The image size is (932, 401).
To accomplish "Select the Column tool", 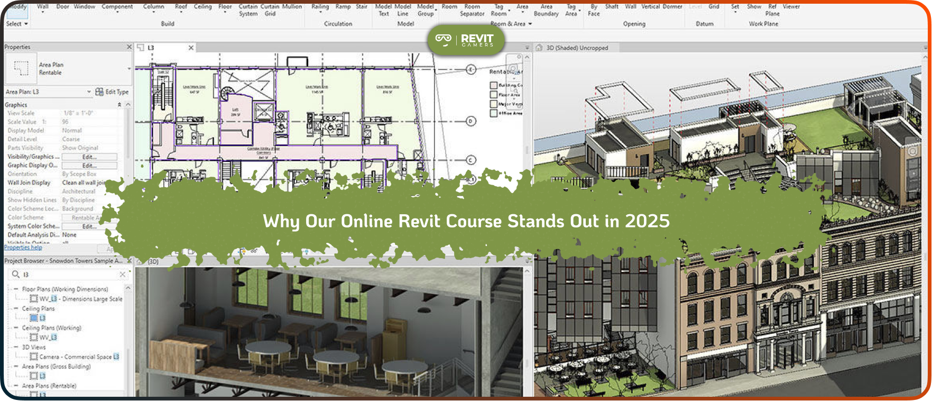I will 153,7.
